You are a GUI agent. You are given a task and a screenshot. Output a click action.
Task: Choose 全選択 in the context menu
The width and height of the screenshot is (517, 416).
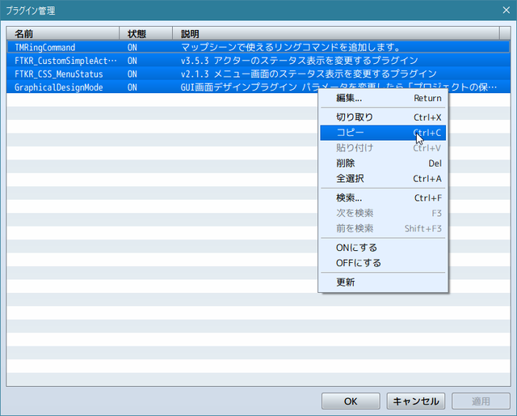pyautogui.click(x=383, y=178)
